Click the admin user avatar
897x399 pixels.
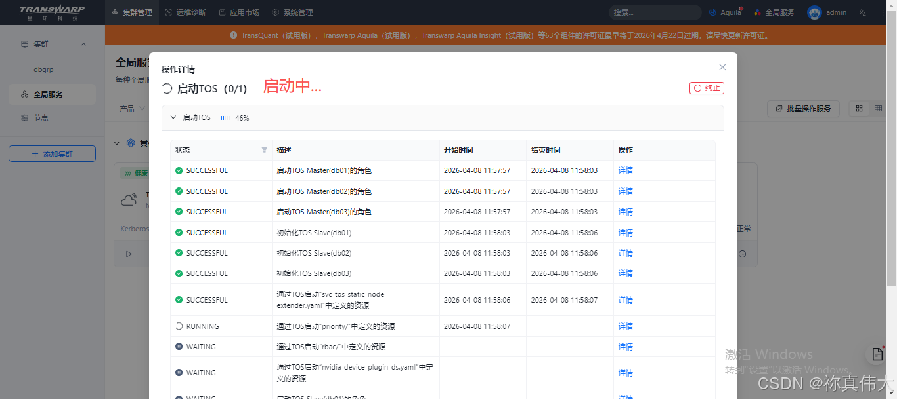pyautogui.click(x=814, y=12)
